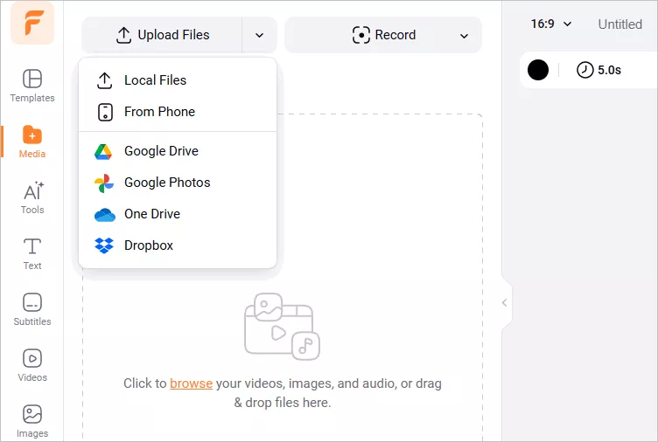This screenshot has width=658, height=442.
Task: Open the 16:9 aspect ratio dropdown
Action: pos(551,24)
